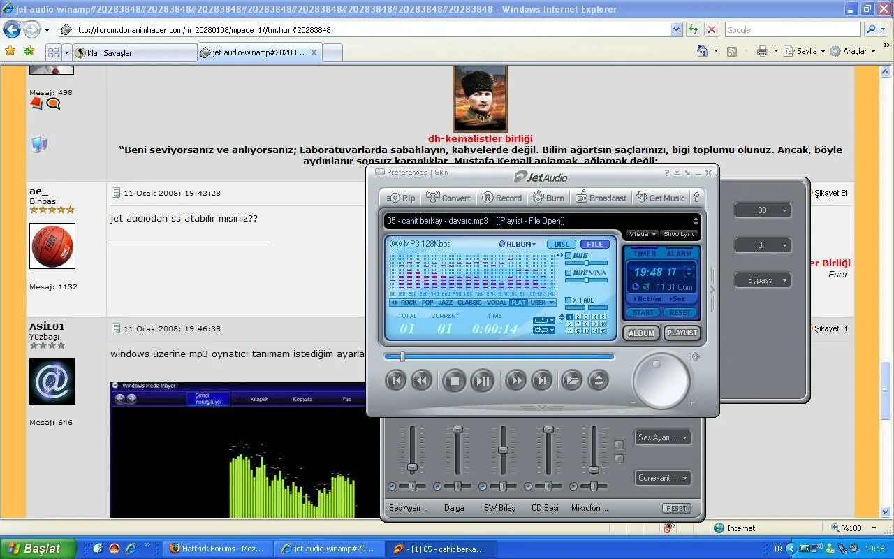
Task: Switch to DISC mode in JetAudio
Action: pos(561,244)
